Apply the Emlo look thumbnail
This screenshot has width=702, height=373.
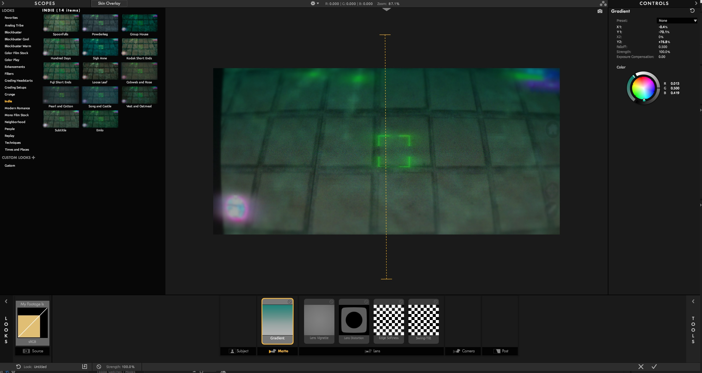[100, 119]
